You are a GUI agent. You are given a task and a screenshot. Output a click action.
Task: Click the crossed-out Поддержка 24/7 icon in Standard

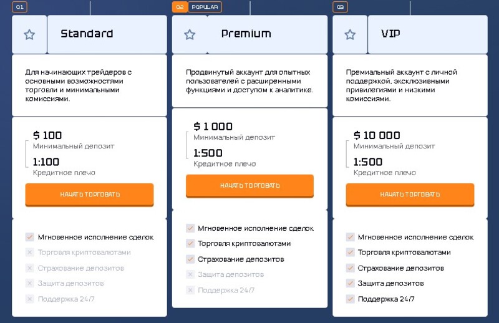click(x=29, y=299)
